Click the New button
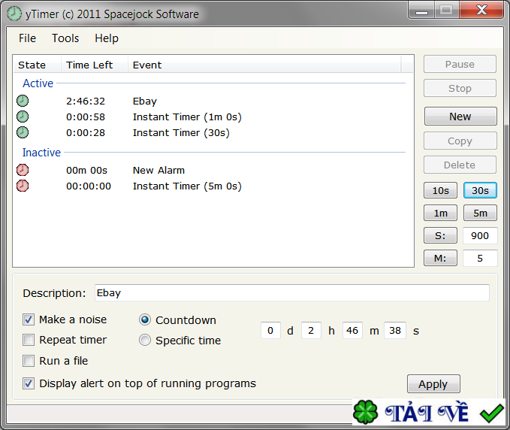510x430 pixels. tap(460, 117)
